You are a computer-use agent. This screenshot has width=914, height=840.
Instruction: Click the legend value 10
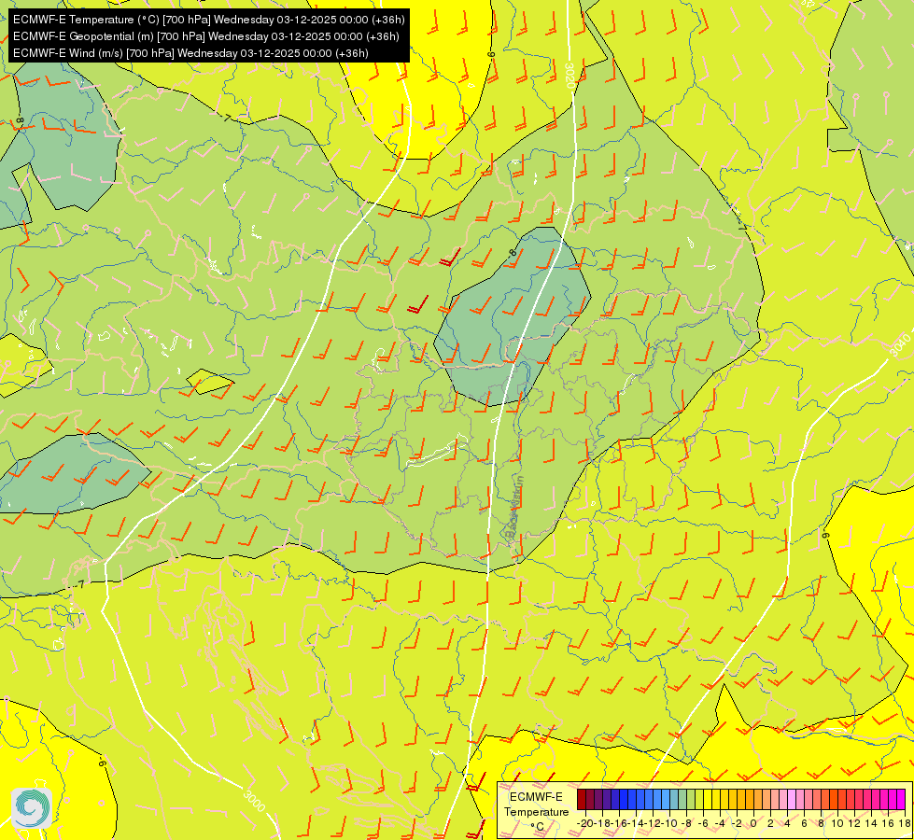837,823
